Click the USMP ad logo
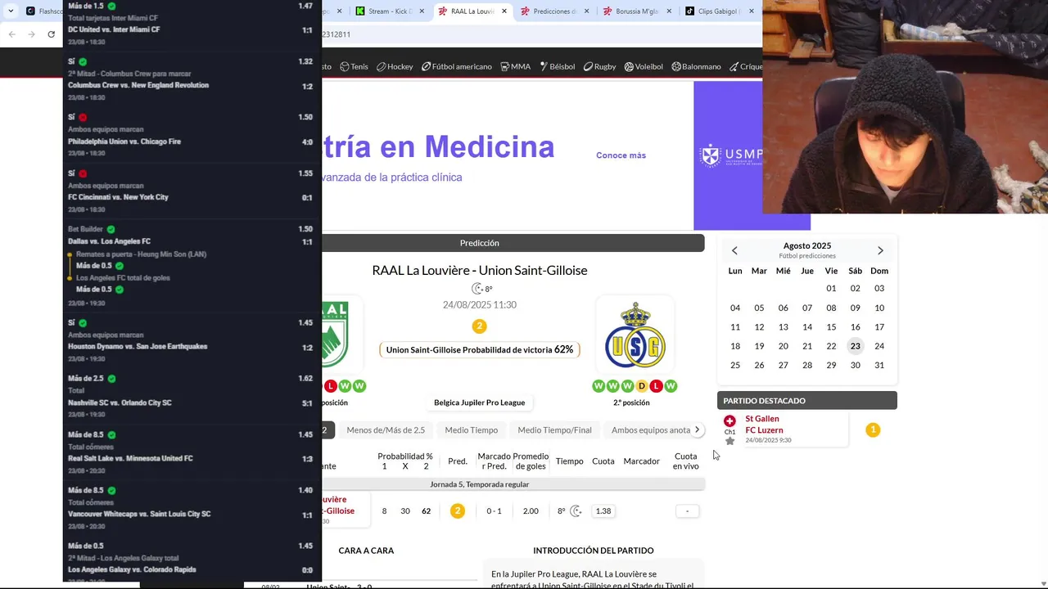Viewport: 1048px width, 589px height. (730, 155)
